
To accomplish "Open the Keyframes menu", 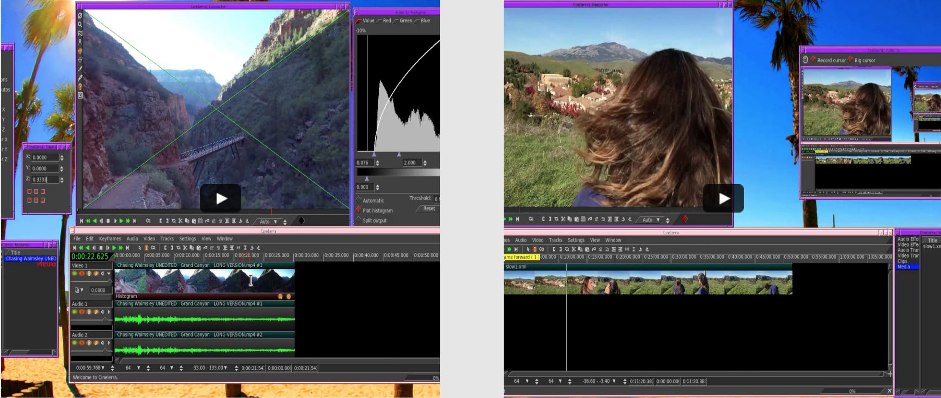I will [x=110, y=239].
